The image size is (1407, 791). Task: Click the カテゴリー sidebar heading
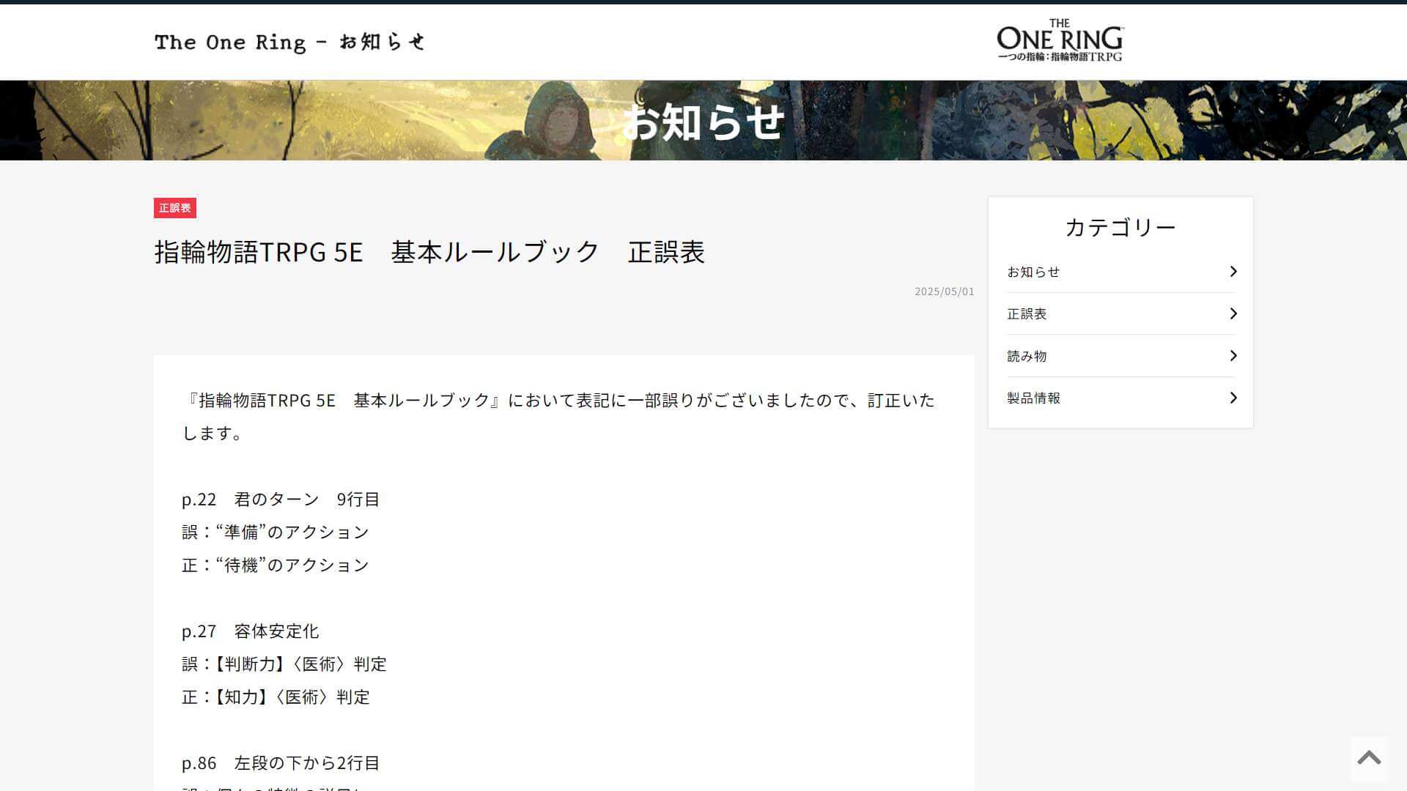click(x=1120, y=227)
